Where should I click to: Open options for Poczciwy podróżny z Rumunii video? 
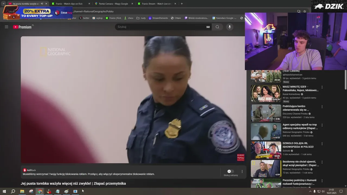(322, 181)
